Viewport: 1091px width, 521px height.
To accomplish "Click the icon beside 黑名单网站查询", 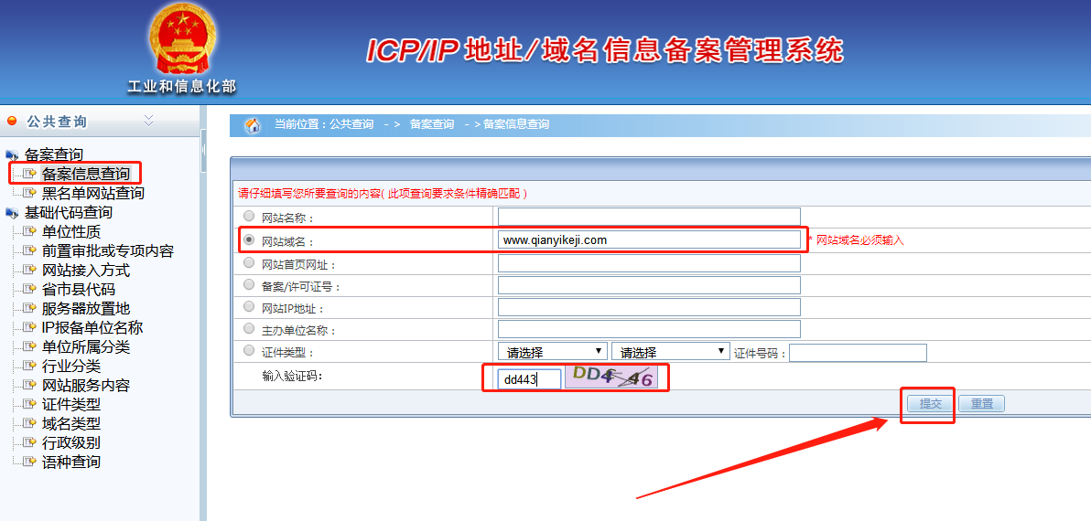I will click(x=29, y=193).
